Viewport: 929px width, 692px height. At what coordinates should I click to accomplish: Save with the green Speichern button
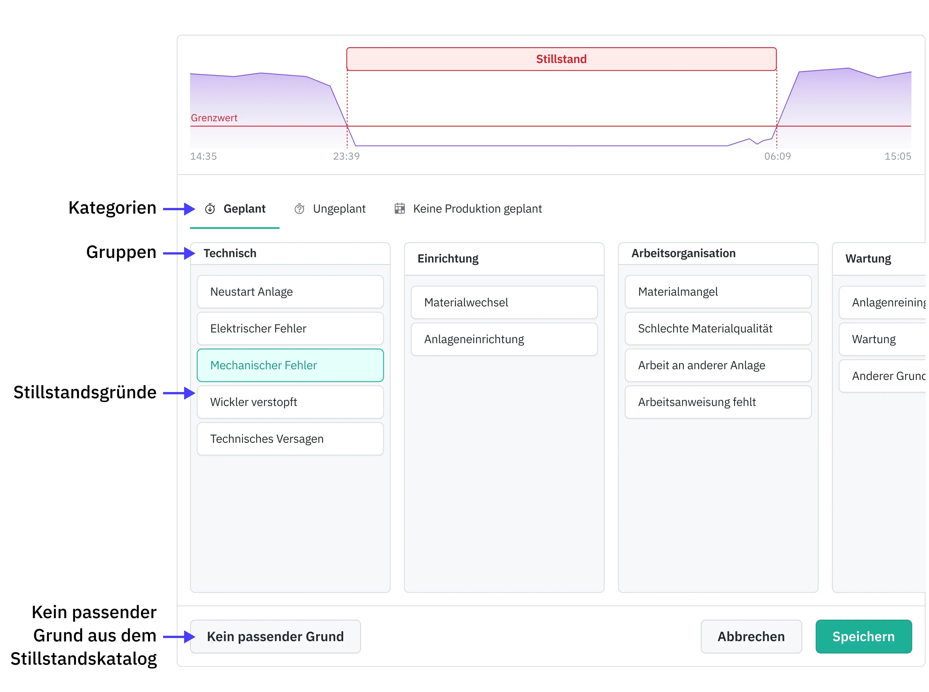tap(863, 636)
